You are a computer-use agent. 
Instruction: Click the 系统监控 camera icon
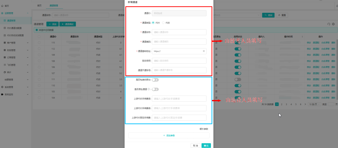click(x=2, y=94)
